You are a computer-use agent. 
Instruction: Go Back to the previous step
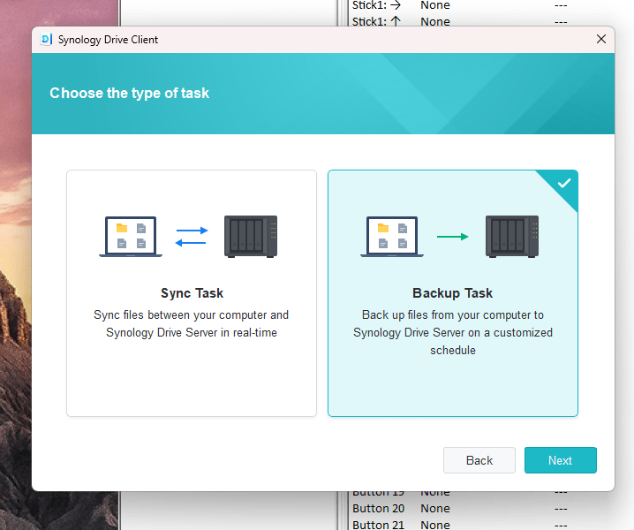click(479, 460)
